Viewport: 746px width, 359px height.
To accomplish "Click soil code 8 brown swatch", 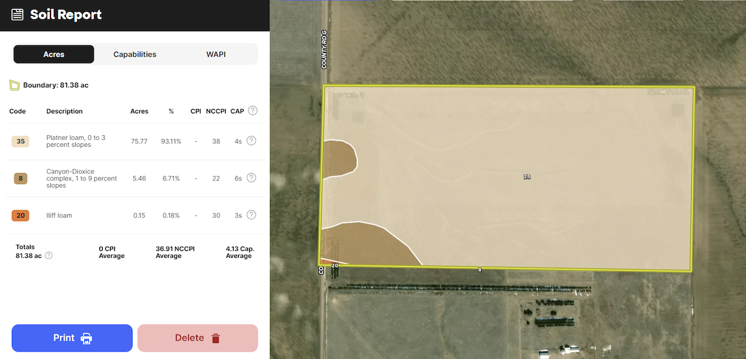I will [21, 179].
